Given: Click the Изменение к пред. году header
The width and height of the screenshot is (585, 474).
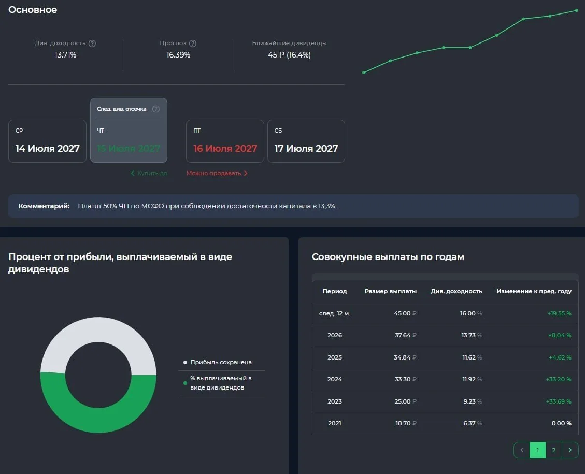Looking at the screenshot, I should 534,291.
